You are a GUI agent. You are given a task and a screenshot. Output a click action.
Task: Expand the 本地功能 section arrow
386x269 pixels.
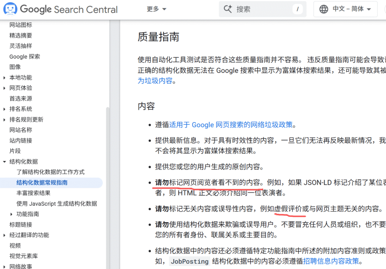4,78
